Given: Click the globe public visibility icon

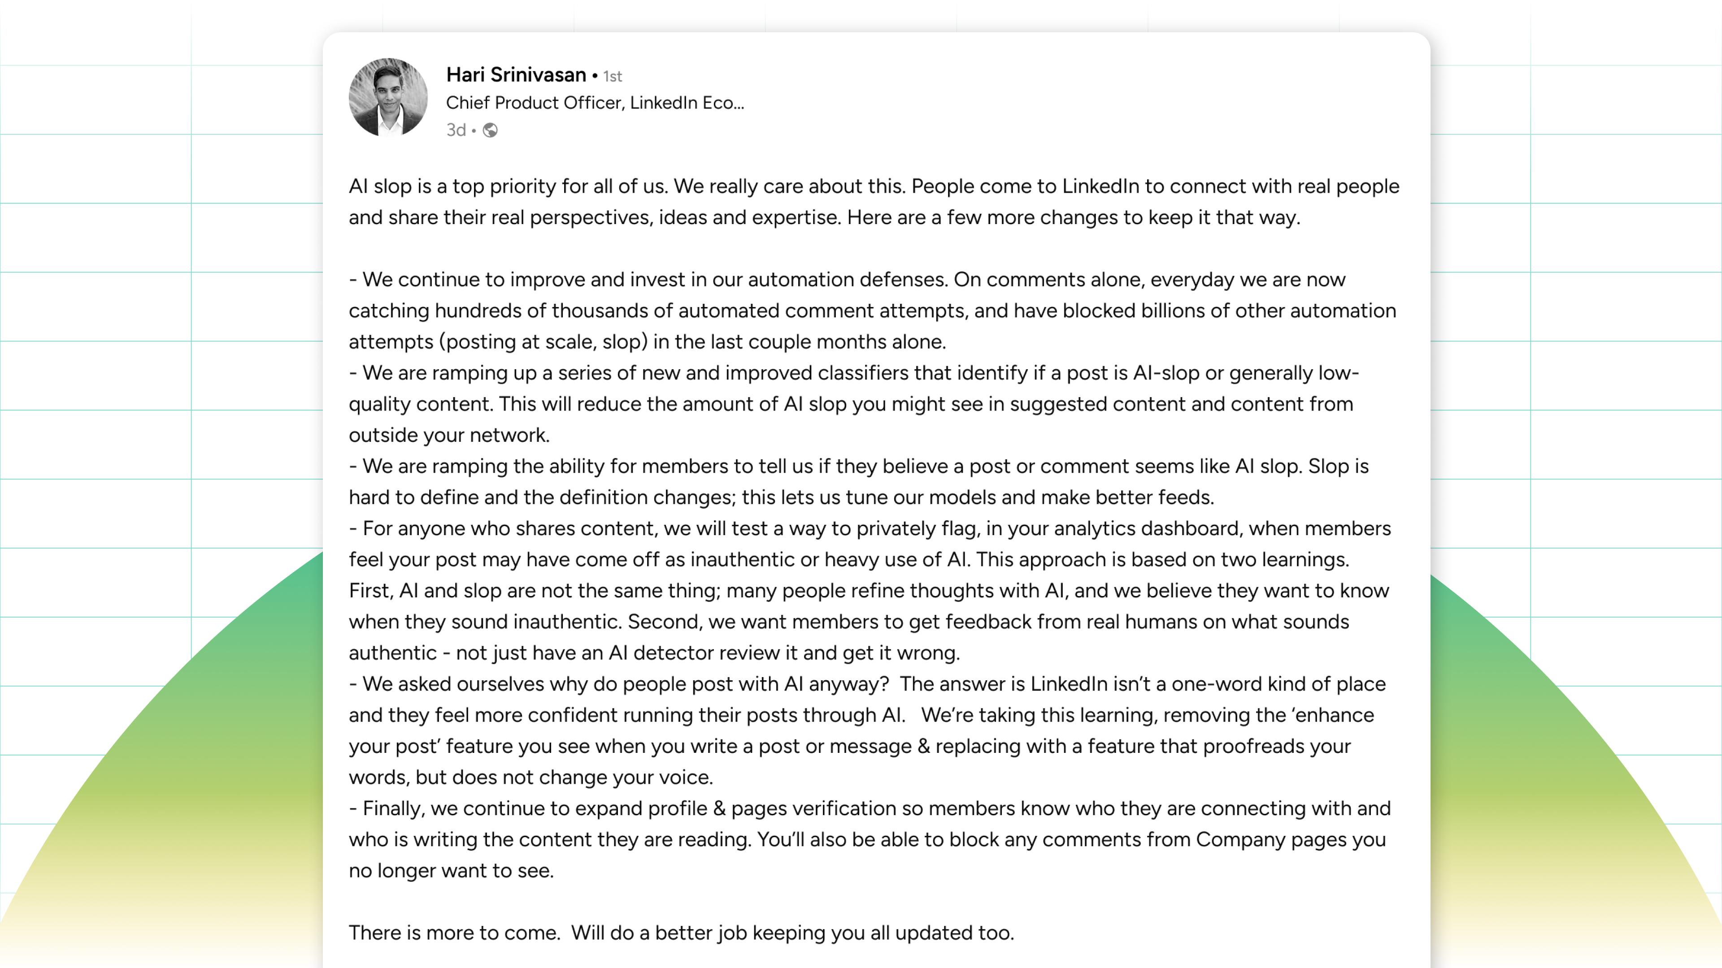Looking at the screenshot, I should tap(490, 130).
